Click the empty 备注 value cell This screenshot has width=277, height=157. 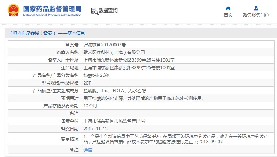177,113
